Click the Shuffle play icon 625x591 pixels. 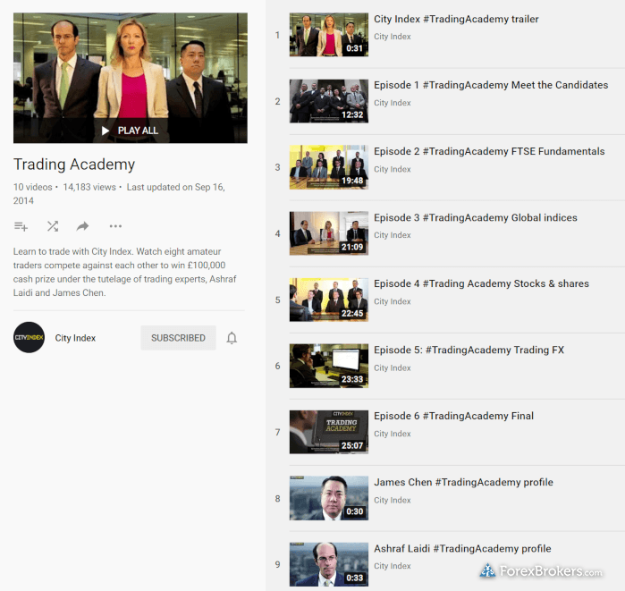point(53,226)
